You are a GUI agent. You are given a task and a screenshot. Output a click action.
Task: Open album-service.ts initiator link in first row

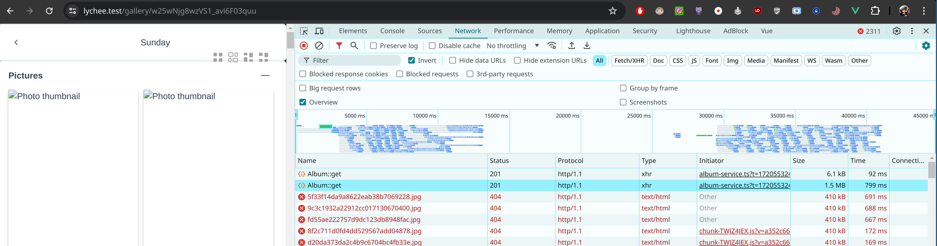tap(745, 174)
